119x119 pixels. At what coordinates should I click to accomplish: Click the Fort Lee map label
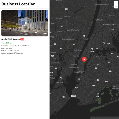[x=85, y=39]
